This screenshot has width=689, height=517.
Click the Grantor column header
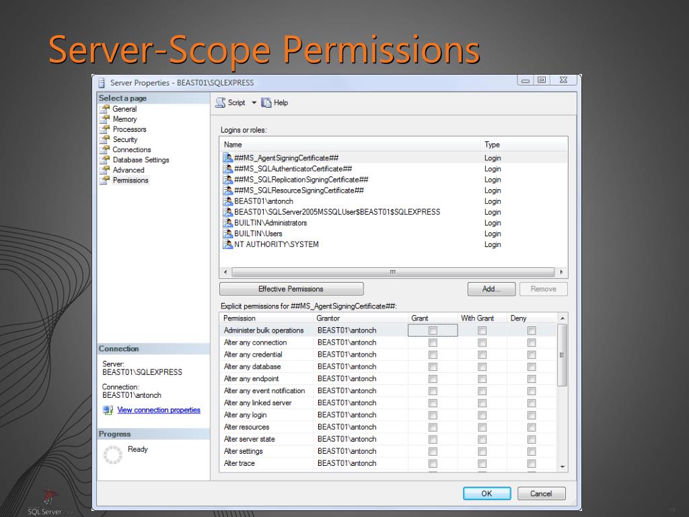361,318
